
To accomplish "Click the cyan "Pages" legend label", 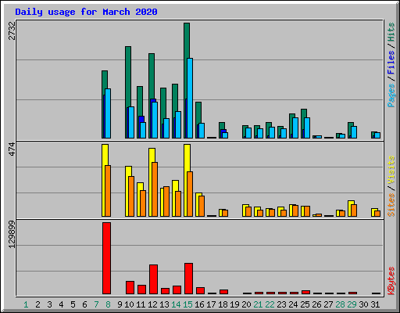I will 391,95.
